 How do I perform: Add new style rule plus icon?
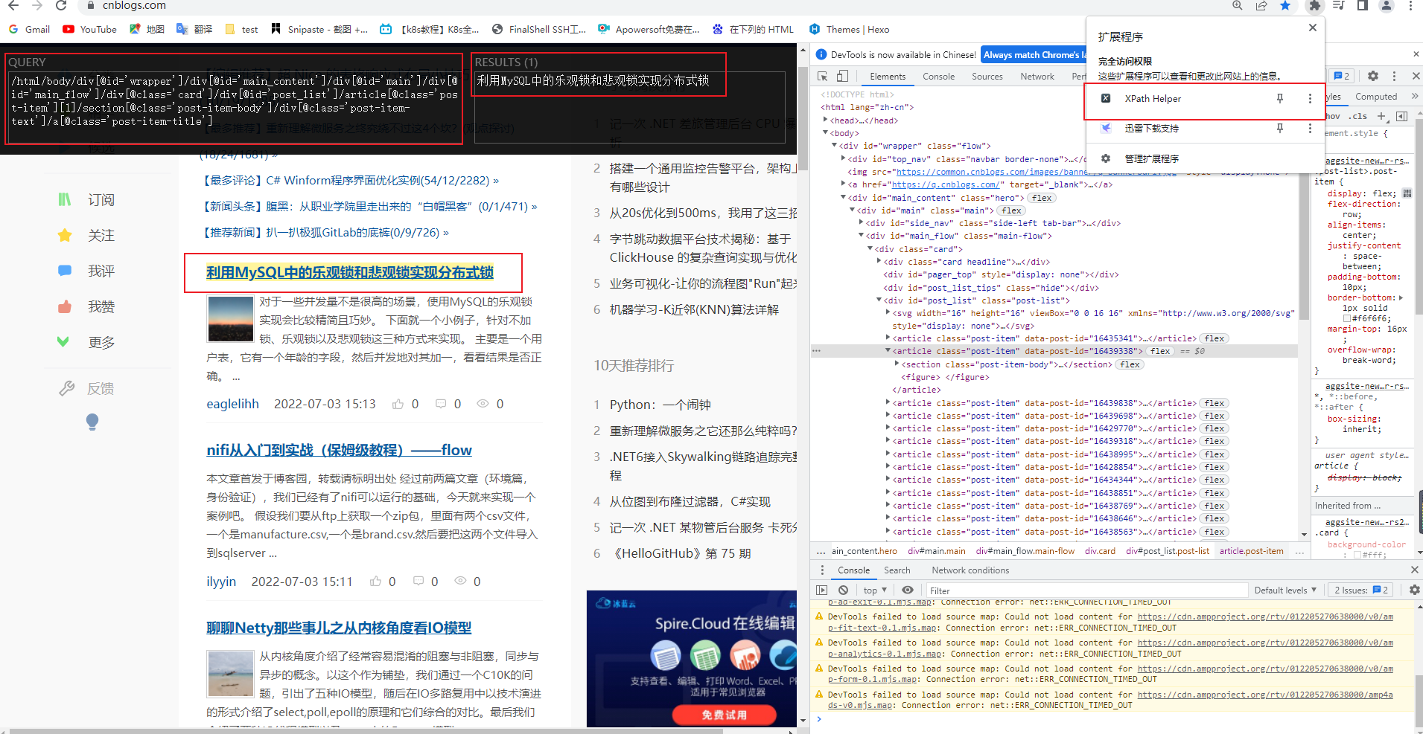tap(1381, 116)
